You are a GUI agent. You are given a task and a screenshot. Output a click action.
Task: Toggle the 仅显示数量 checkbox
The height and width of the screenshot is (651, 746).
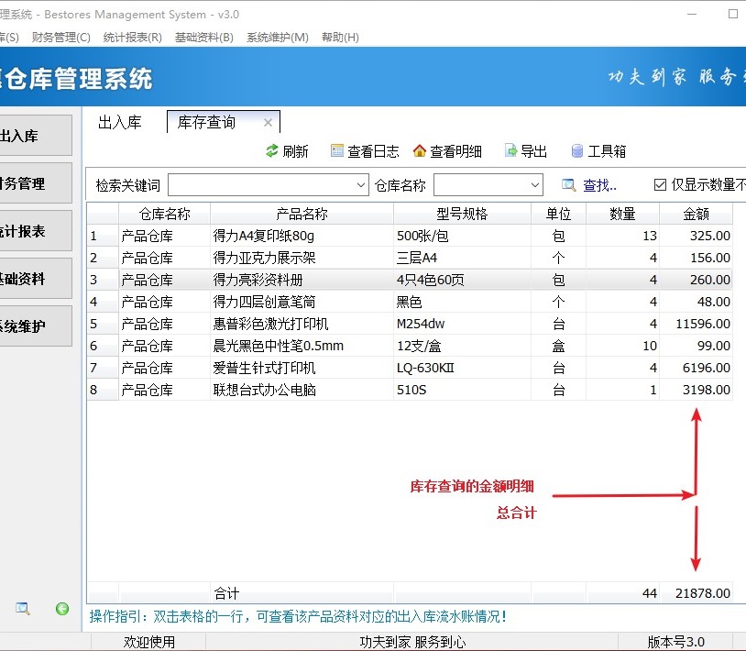click(x=660, y=184)
